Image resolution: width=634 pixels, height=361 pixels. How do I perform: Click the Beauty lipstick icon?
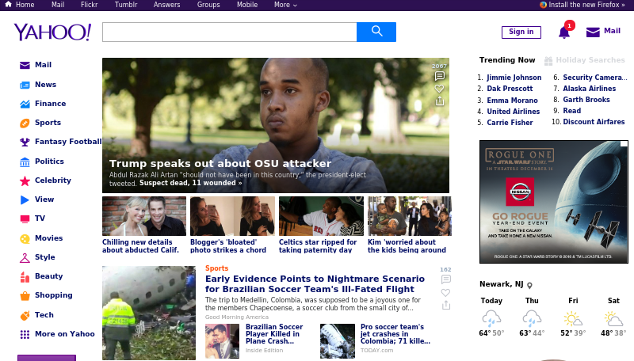click(25, 276)
